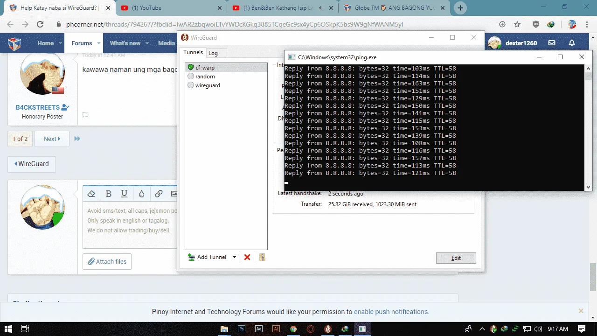Screen dimensions: 597x336
Task: Open the alerts bell icon
Action: (572, 43)
